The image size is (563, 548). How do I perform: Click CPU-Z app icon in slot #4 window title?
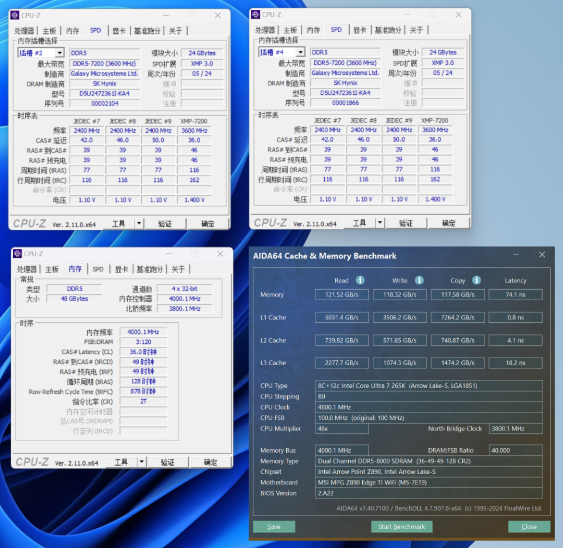coord(255,15)
